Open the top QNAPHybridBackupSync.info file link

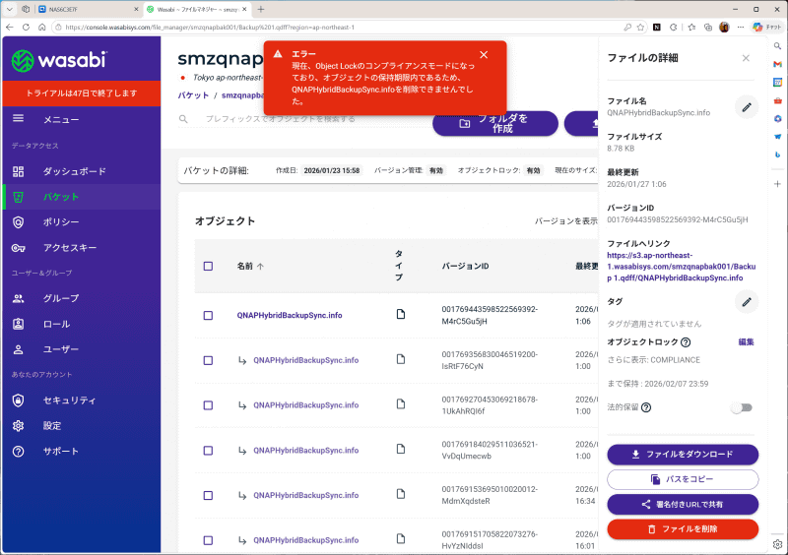click(x=290, y=316)
